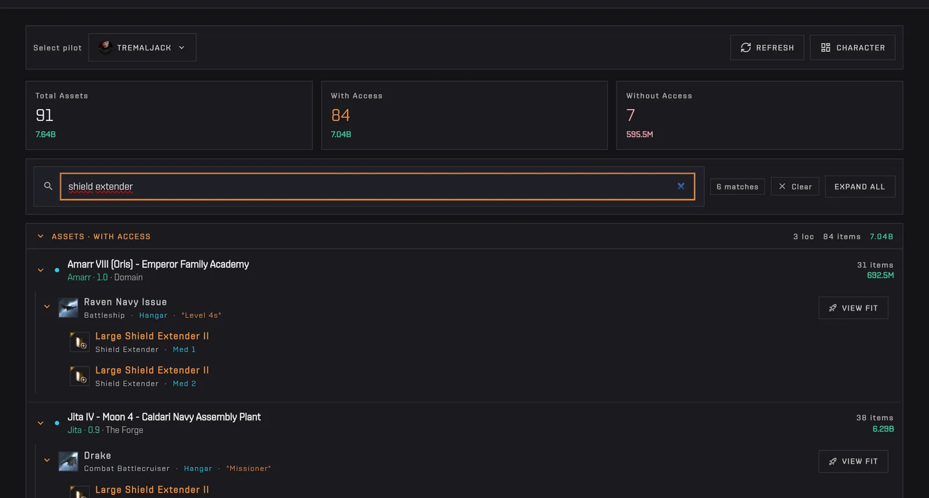Click the "Level 4s" ship name tag

pos(201,315)
